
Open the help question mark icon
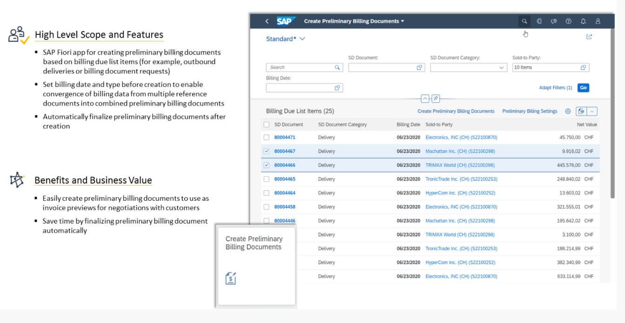[x=568, y=21]
